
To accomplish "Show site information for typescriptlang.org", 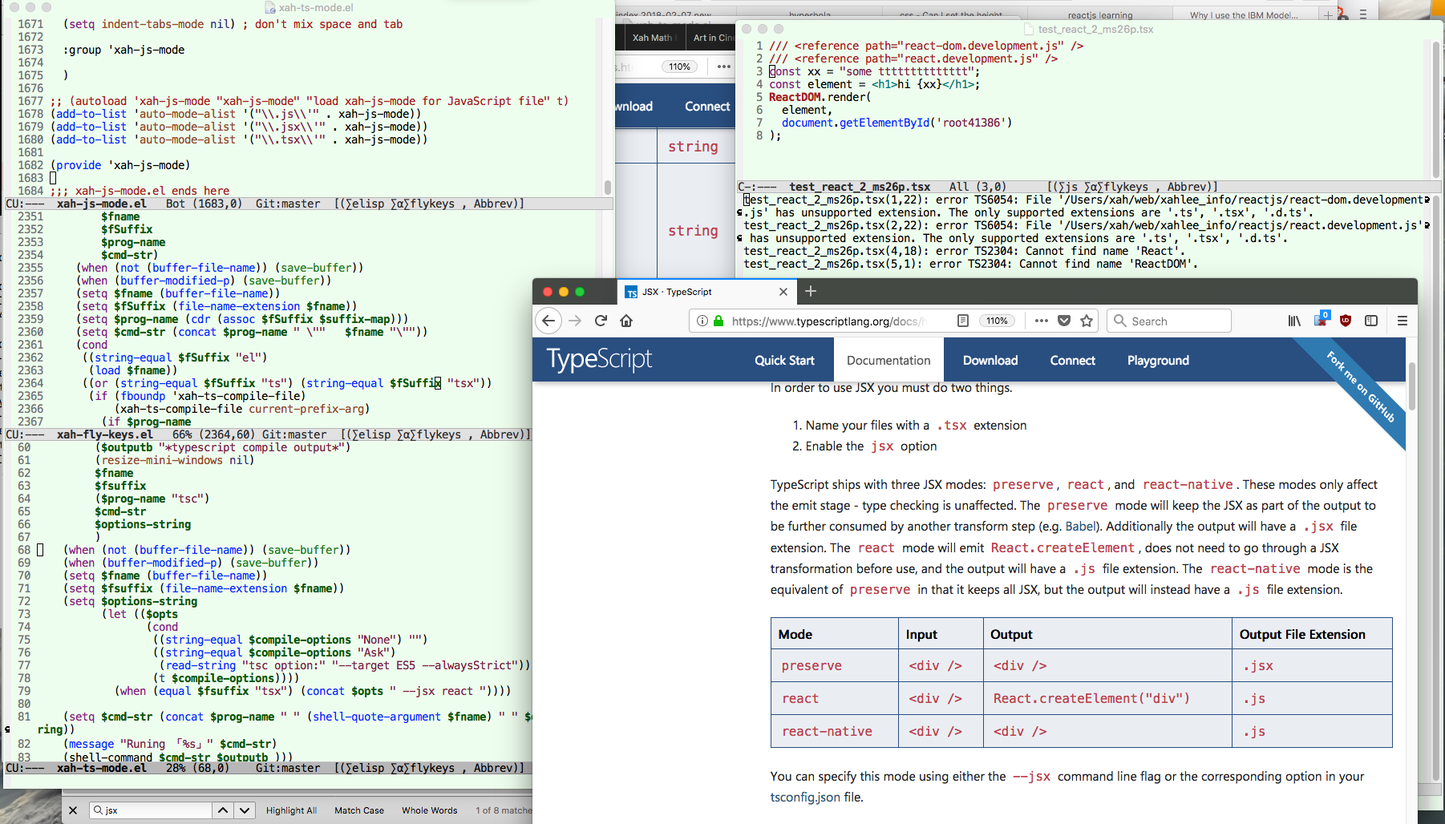I will tap(702, 321).
